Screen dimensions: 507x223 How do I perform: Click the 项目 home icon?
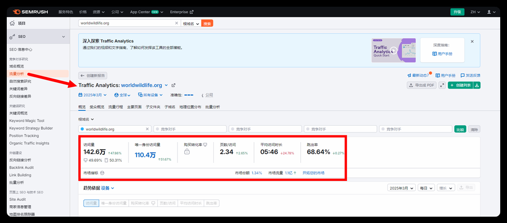point(12,23)
